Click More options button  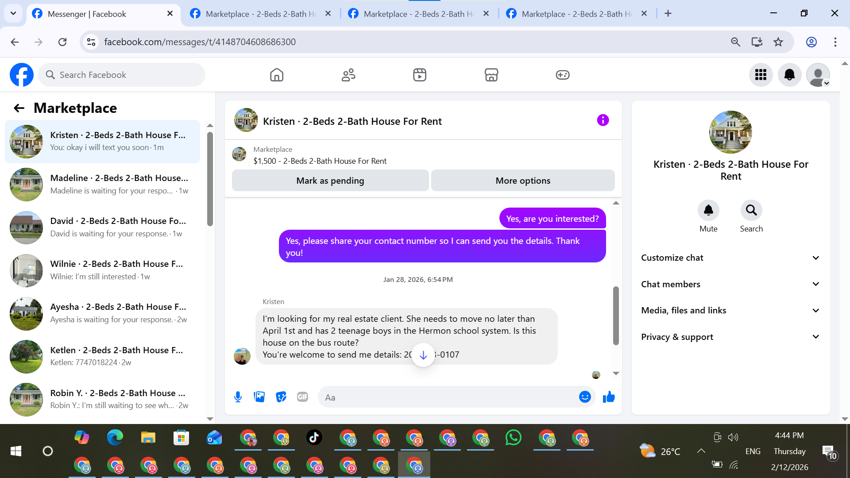click(523, 181)
